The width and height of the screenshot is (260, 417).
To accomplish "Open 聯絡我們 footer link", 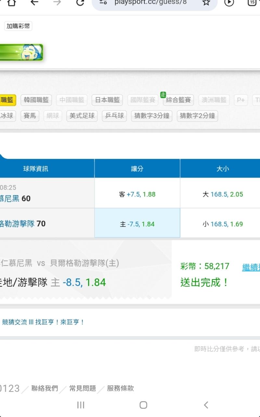I will [45, 388].
